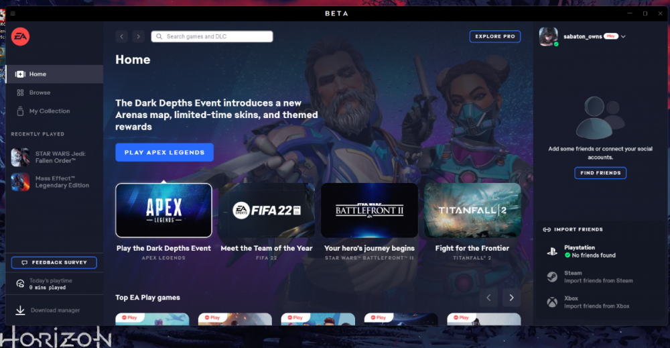Open sabaton_owns profile avatar
The height and width of the screenshot is (348, 670).
[x=548, y=37]
